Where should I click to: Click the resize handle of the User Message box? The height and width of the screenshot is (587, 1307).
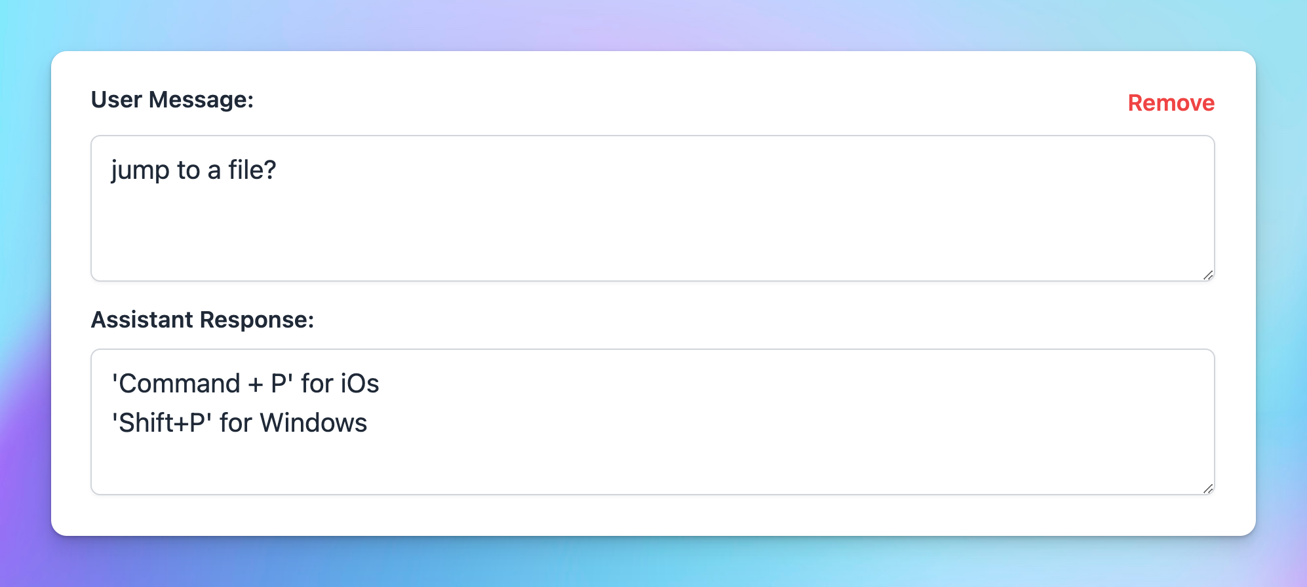(1208, 275)
